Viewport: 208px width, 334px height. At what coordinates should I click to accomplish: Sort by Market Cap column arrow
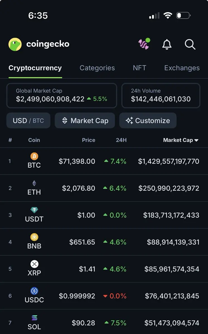[x=196, y=140]
